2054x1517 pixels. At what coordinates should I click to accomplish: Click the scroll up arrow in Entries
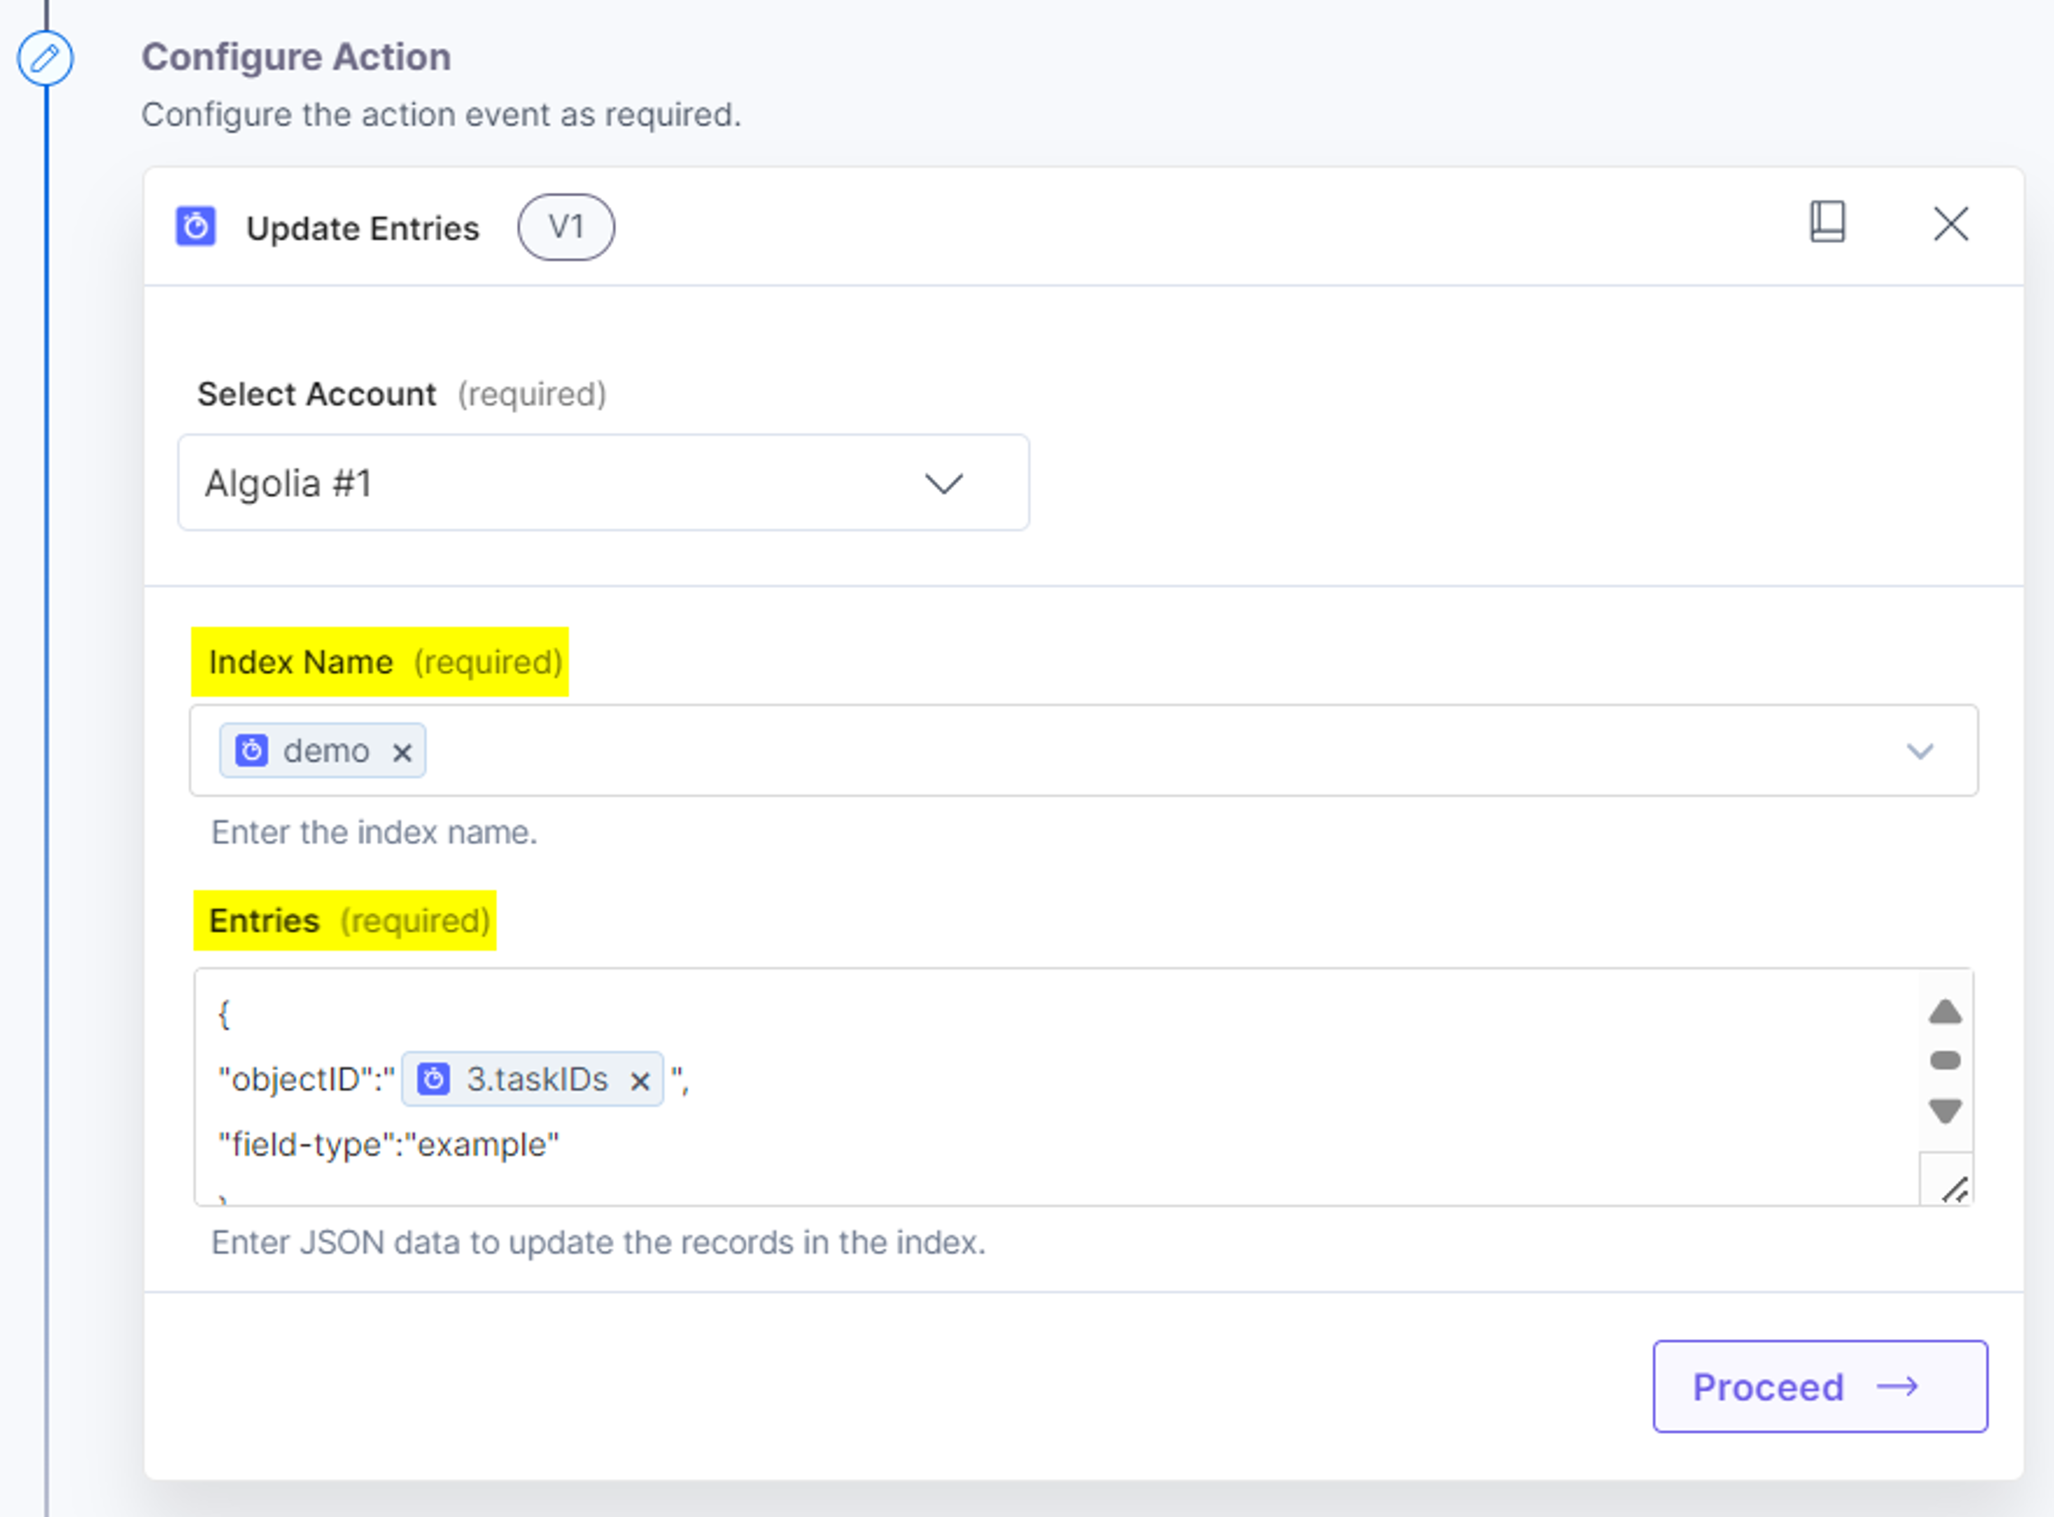click(1945, 1012)
